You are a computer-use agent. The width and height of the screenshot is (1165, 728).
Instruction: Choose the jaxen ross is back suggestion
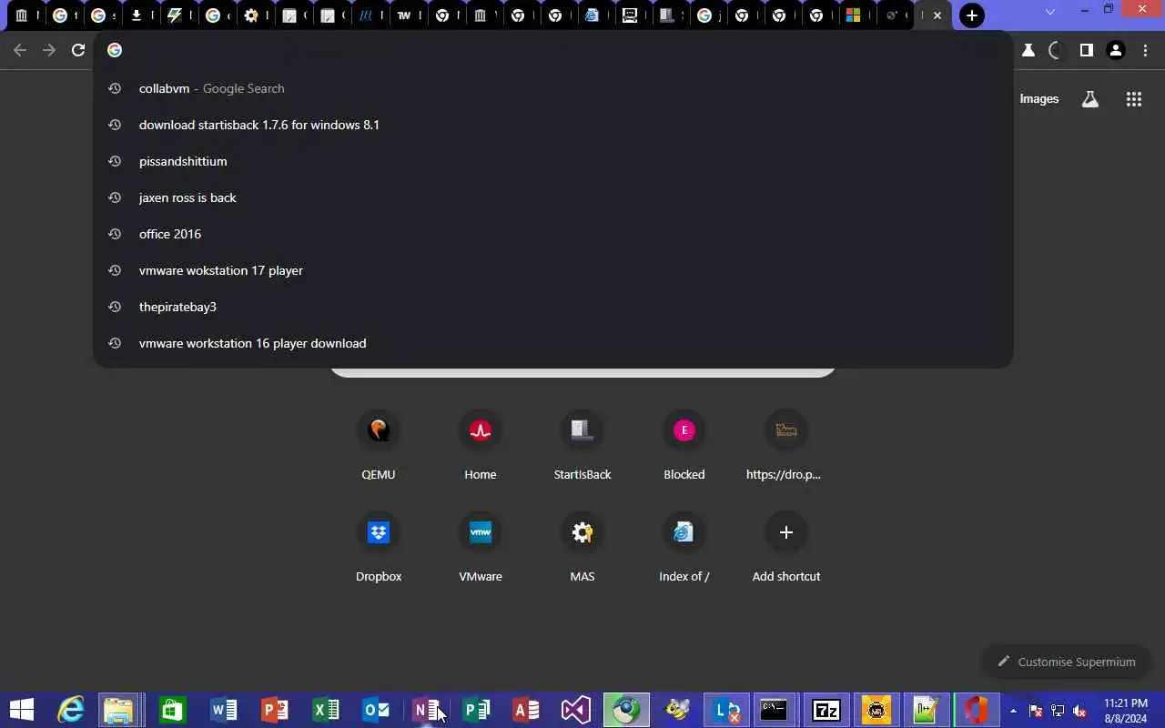tap(552, 197)
